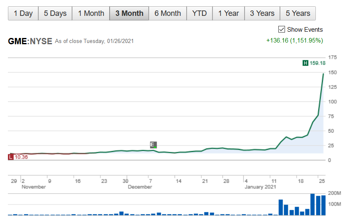Screen dimensions: 350x222
Task: Click the 200M volume axis label
Action: [334, 193]
